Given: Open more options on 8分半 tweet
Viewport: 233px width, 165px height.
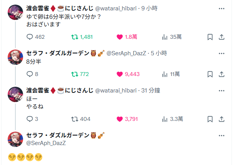Looking at the screenshot, I should pyautogui.click(x=221, y=53).
